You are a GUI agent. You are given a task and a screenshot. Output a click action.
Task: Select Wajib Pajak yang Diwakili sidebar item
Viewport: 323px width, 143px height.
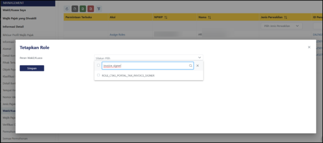click(x=20, y=19)
